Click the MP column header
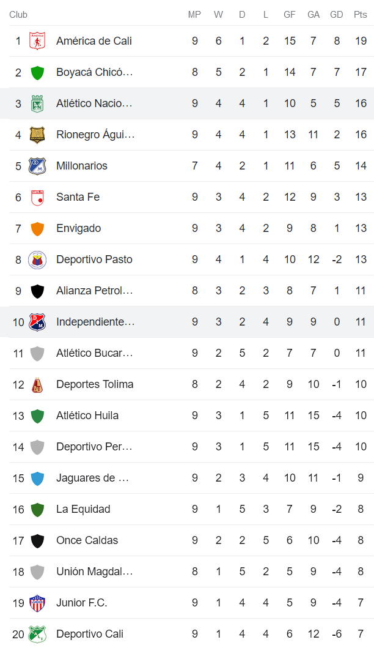Image resolution: width=374 pixels, height=656 pixels. (x=194, y=15)
